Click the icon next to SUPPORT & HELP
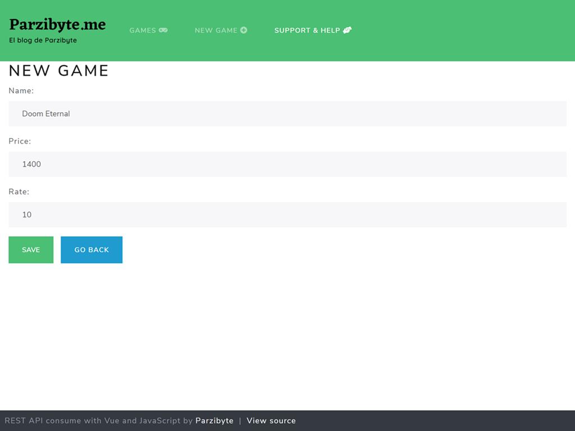This screenshot has height=431, width=575. click(x=347, y=30)
